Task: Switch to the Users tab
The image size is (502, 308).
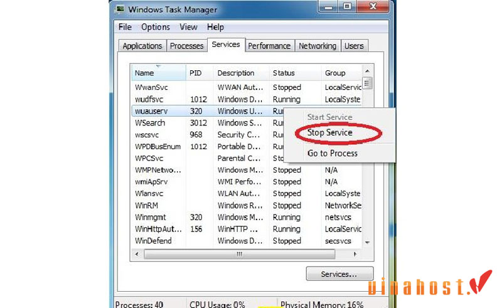Action: [354, 46]
